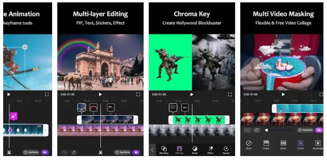Image resolution: width=327 pixels, height=160 pixels.
Task: Play the preview in Animation panel
Action: tap(9, 94)
